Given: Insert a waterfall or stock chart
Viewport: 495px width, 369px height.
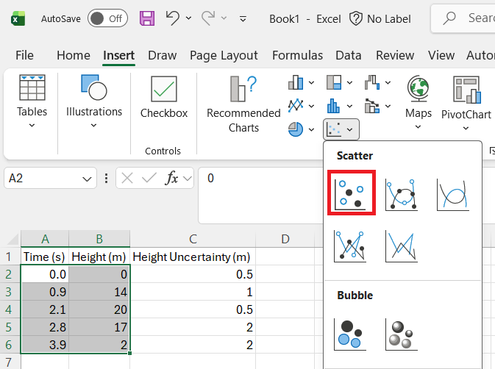Looking at the screenshot, I should tap(372, 82).
